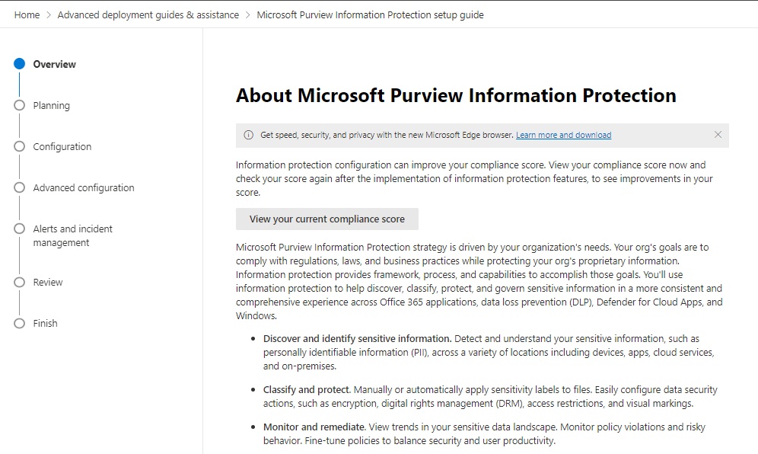Go to the Configuration step
The image size is (758, 454).
[x=62, y=147]
